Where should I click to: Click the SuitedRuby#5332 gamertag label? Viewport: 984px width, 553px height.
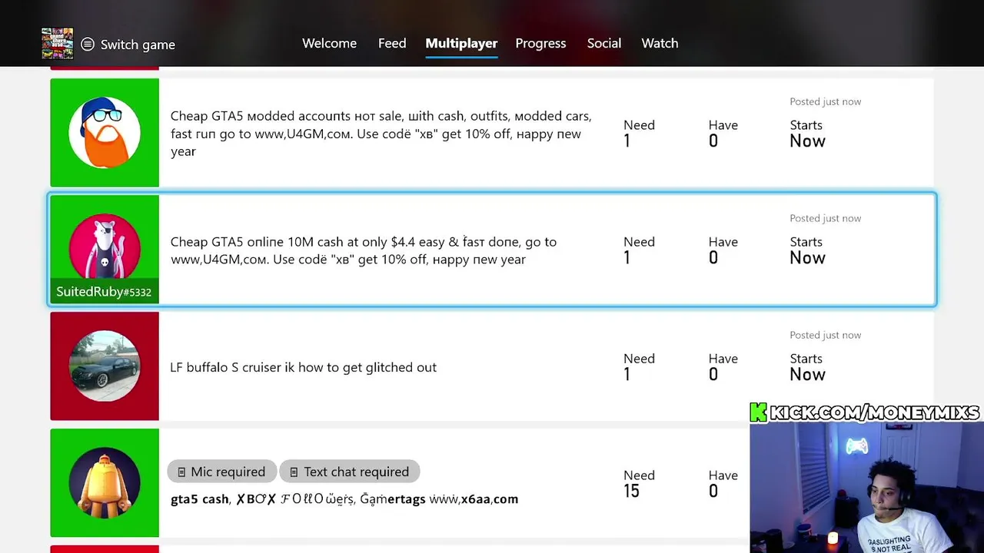pos(104,292)
